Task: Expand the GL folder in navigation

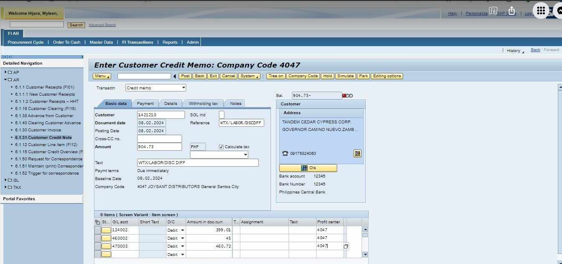Action: coord(6,180)
